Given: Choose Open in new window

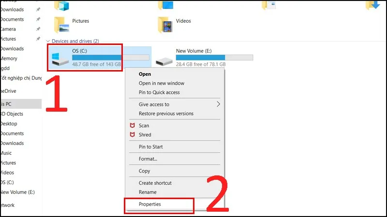Looking at the screenshot, I should 162,83.
